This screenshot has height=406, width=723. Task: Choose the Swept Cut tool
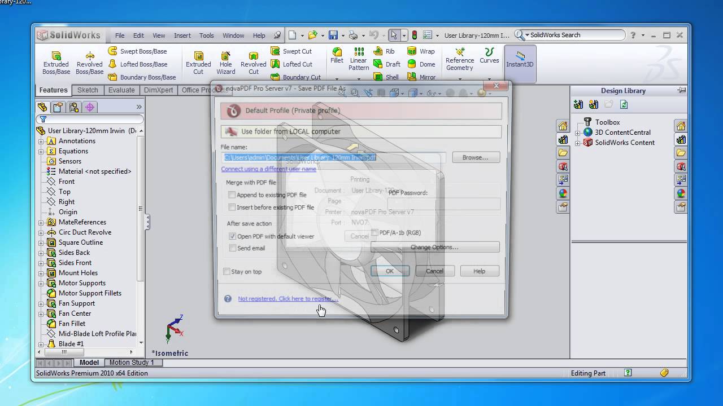pyautogui.click(x=291, y=51)
